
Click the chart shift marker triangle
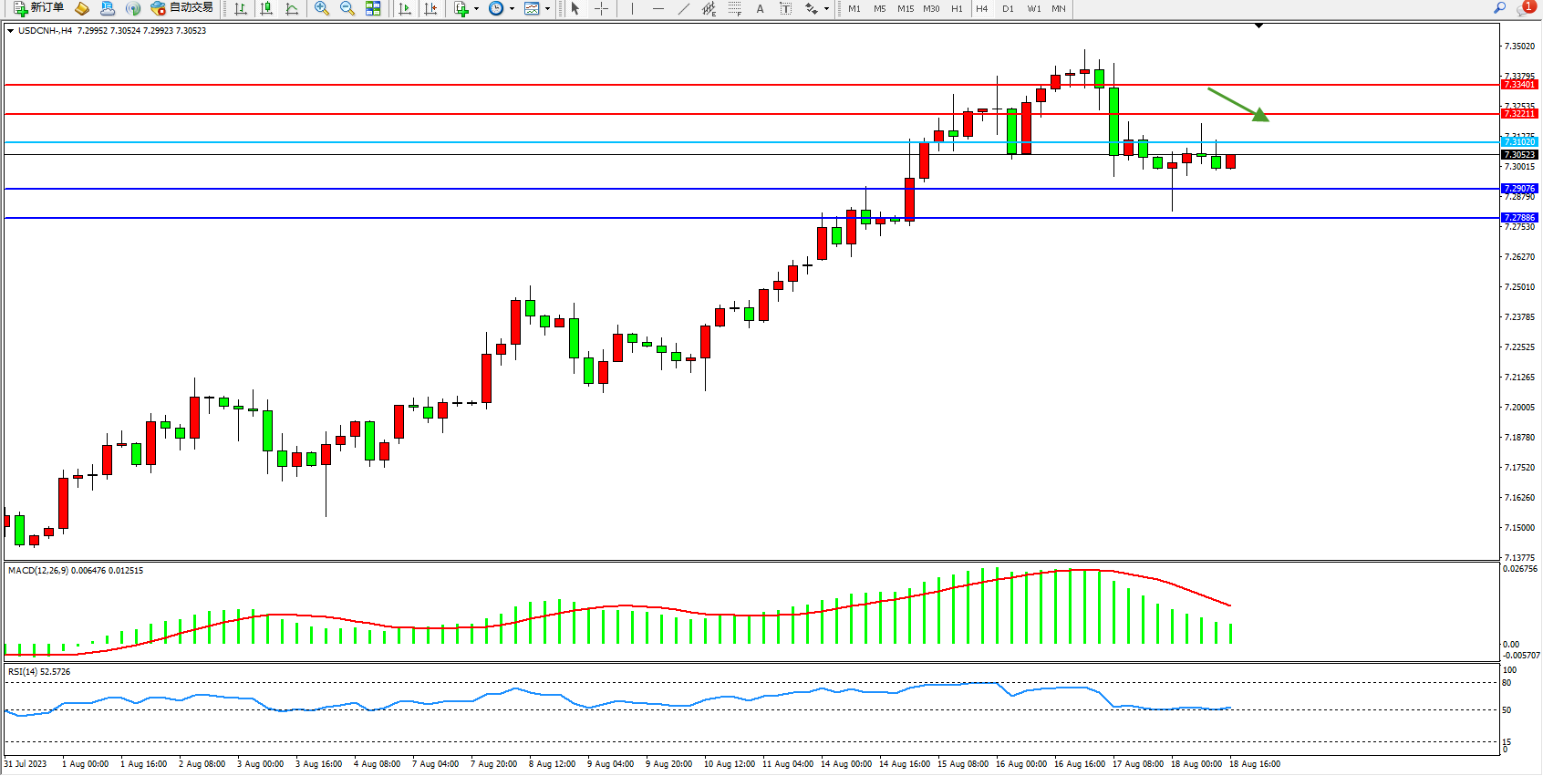click(x=1258, y=26)
